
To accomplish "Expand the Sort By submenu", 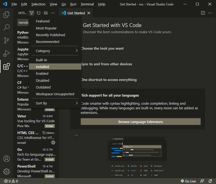I will pyautogui.click(x=55, y=103).
